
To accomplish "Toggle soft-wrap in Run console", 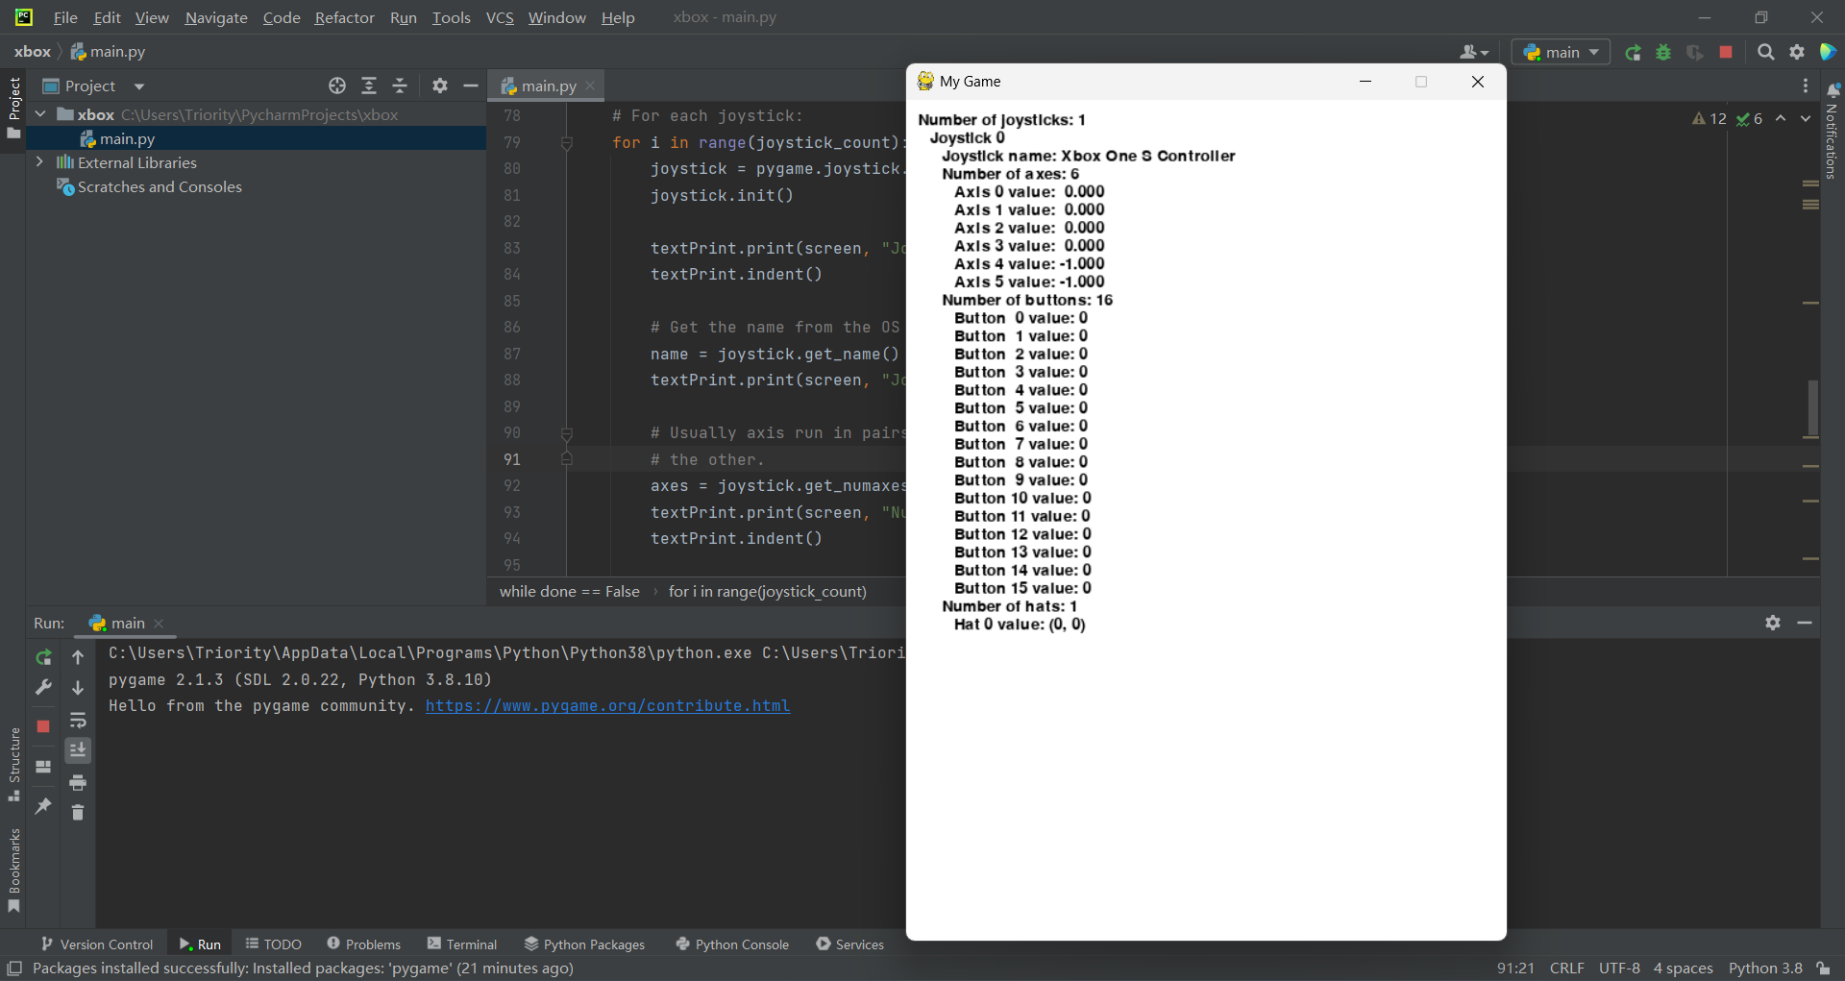I will (78, 721).
